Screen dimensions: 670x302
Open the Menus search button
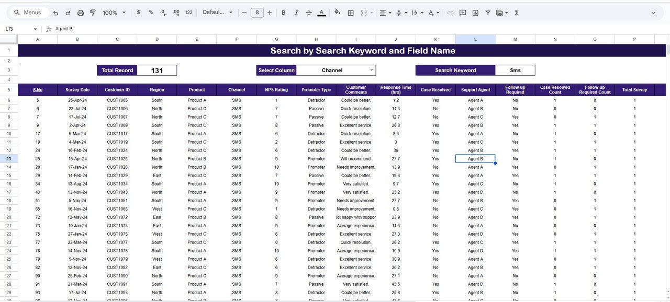tap(27, 12)
